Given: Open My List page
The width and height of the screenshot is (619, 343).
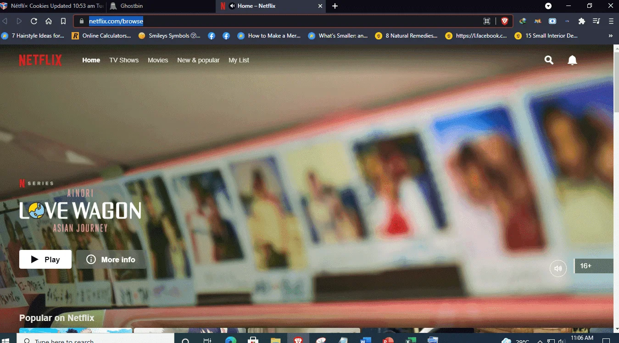Looking at the screenshot, I should pos(239,60).
